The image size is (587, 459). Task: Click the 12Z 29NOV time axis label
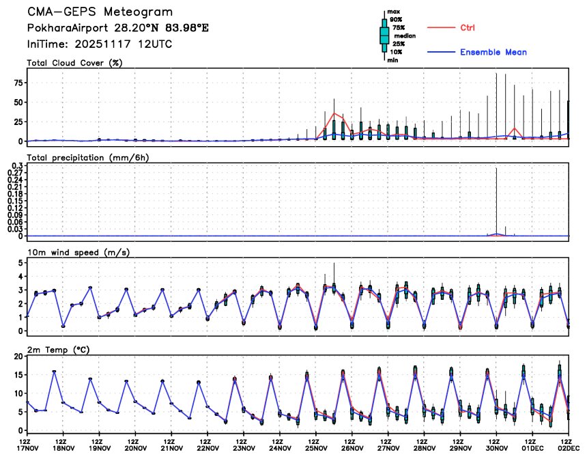point(461,445)
